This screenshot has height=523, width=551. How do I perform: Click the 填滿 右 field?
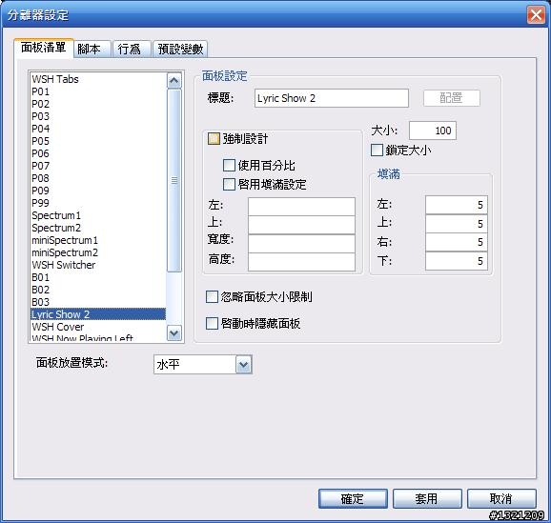(x=456, y=242)
